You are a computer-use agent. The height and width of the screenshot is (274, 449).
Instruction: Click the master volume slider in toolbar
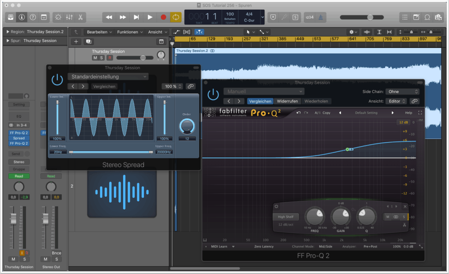(370, 17)
